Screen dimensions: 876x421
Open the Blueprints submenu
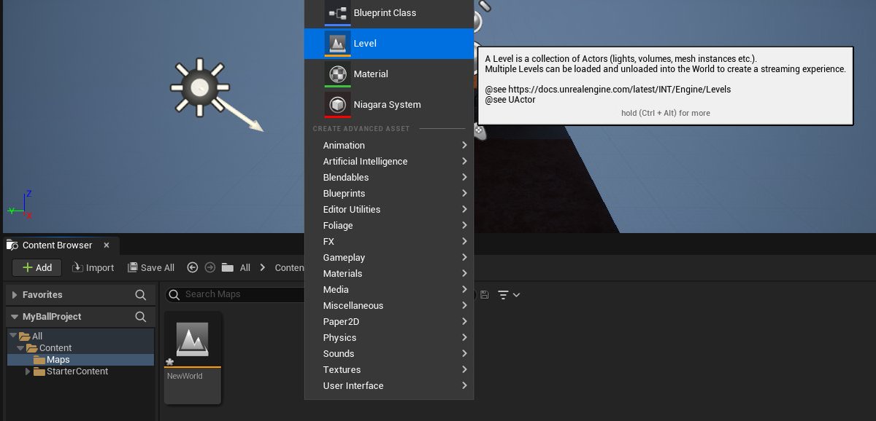pos(389,194)
